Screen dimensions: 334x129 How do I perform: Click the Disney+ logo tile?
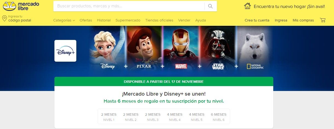point(65,51)
